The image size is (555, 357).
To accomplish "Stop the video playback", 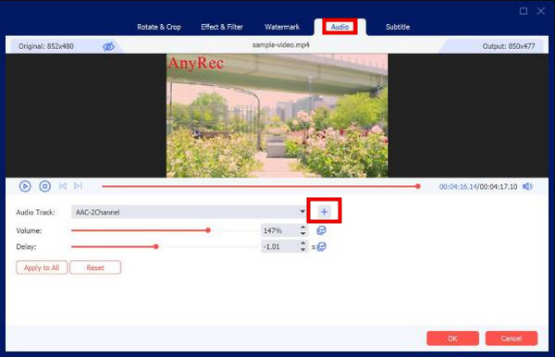I will (x=44, y=186).
